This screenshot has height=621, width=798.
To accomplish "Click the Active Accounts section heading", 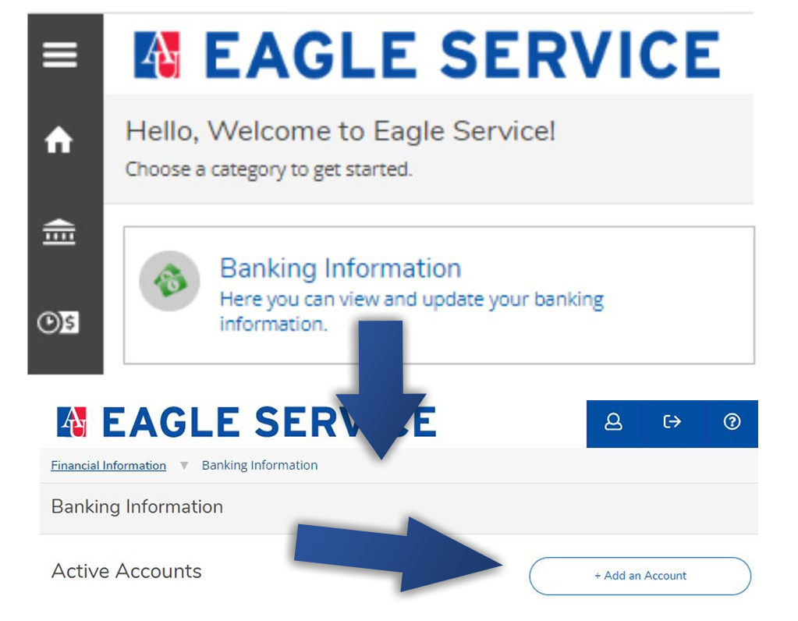I will 126,571.
